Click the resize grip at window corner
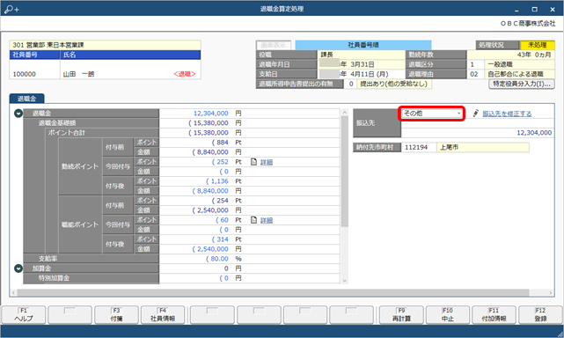Image resolution: width=564 pixels, height=338 pixels. 560,334
